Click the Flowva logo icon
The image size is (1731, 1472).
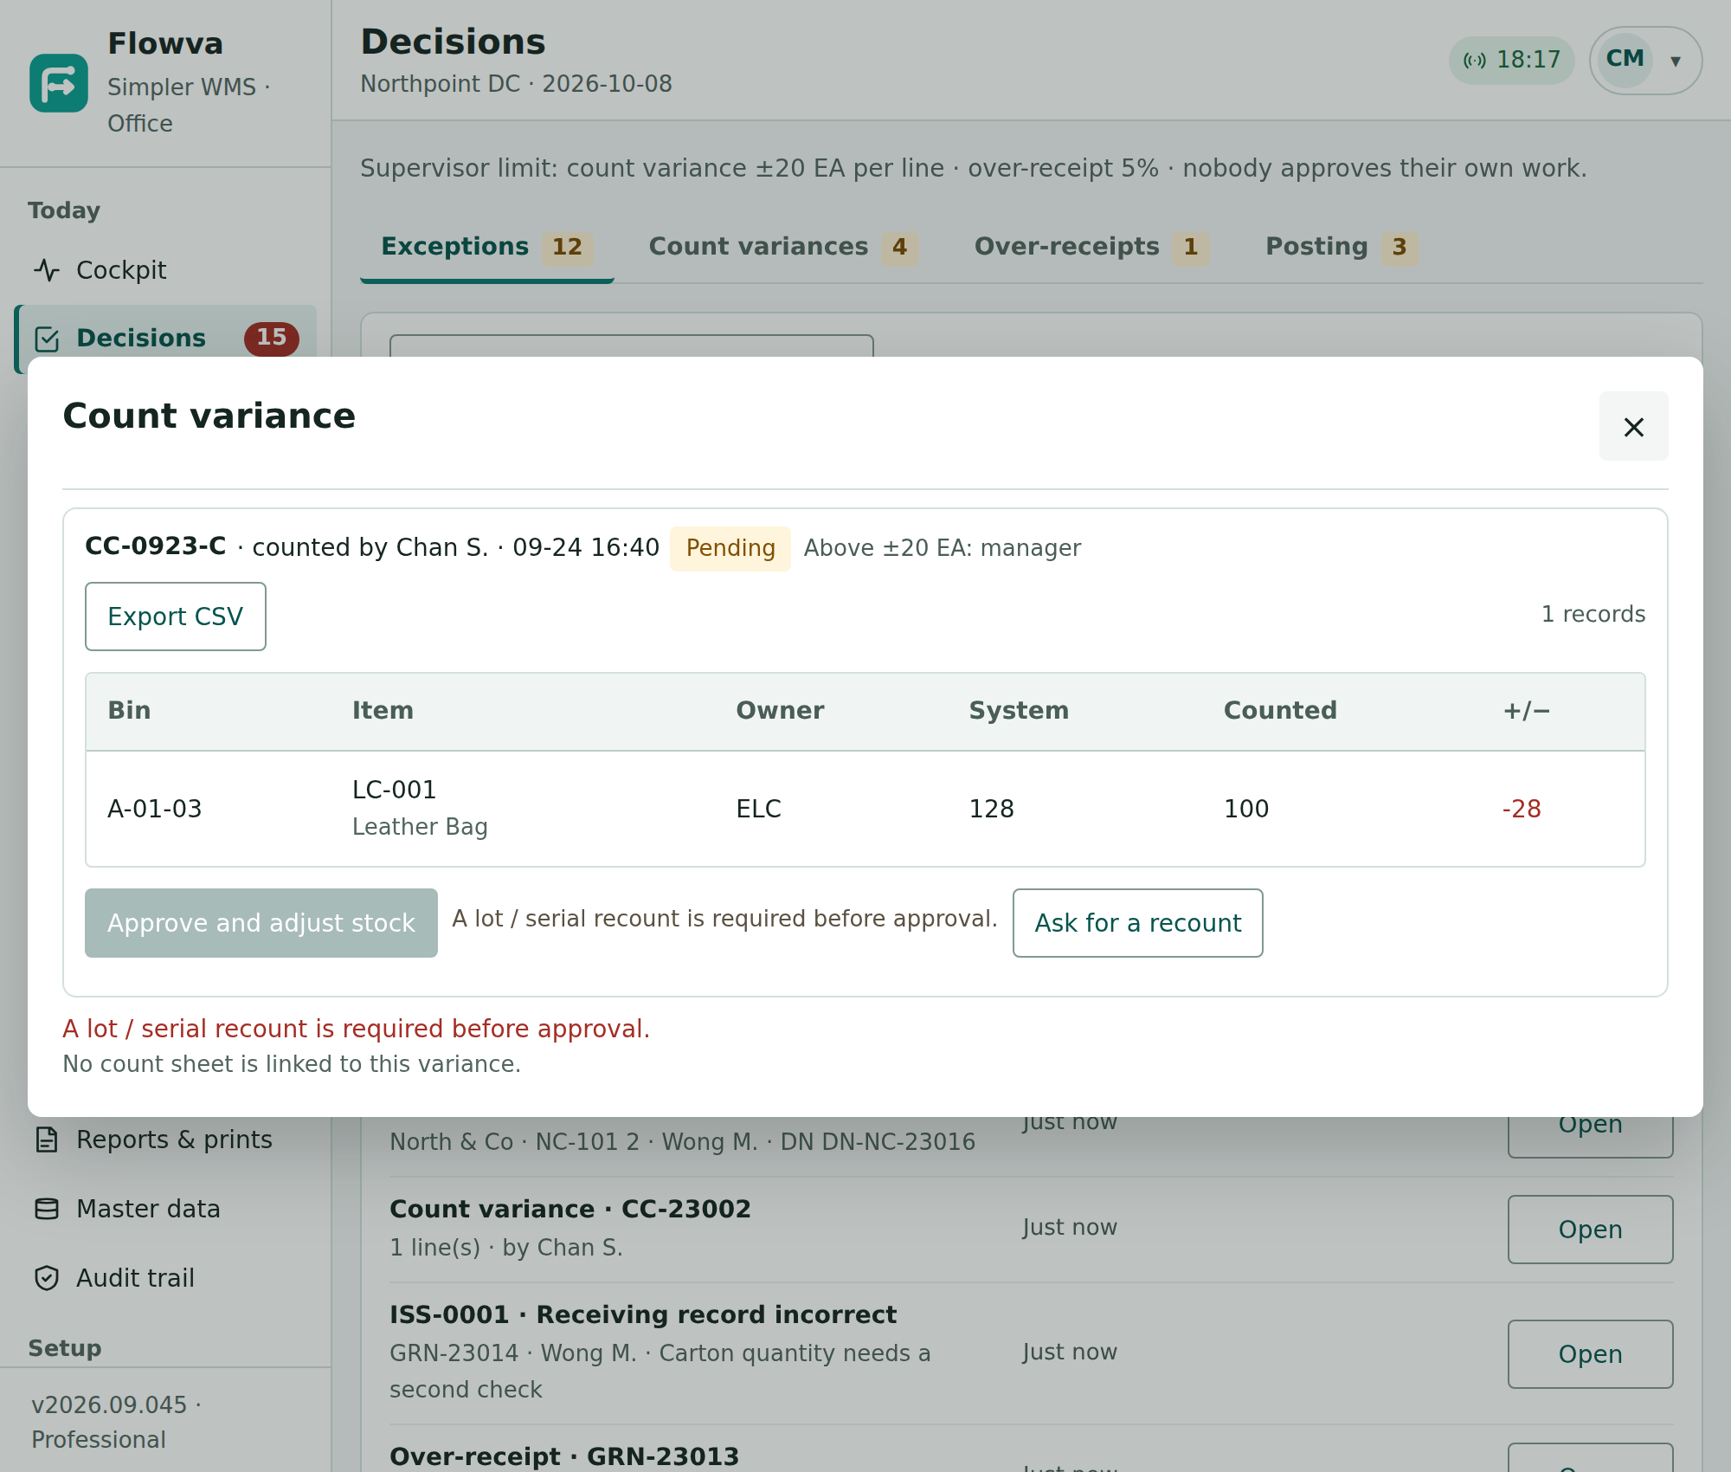click(x=59, y=83)
